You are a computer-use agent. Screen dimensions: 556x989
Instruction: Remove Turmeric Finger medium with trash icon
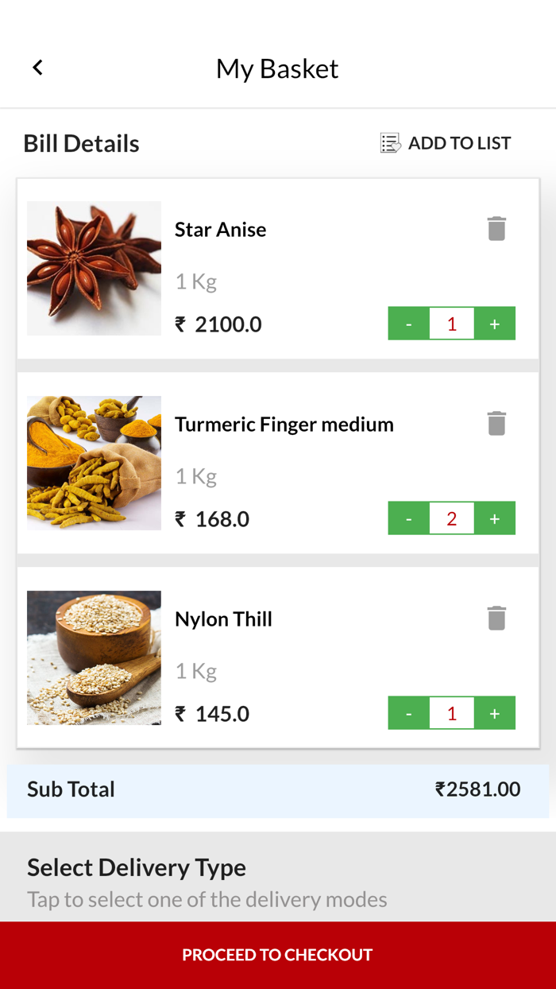pos(496,424)
